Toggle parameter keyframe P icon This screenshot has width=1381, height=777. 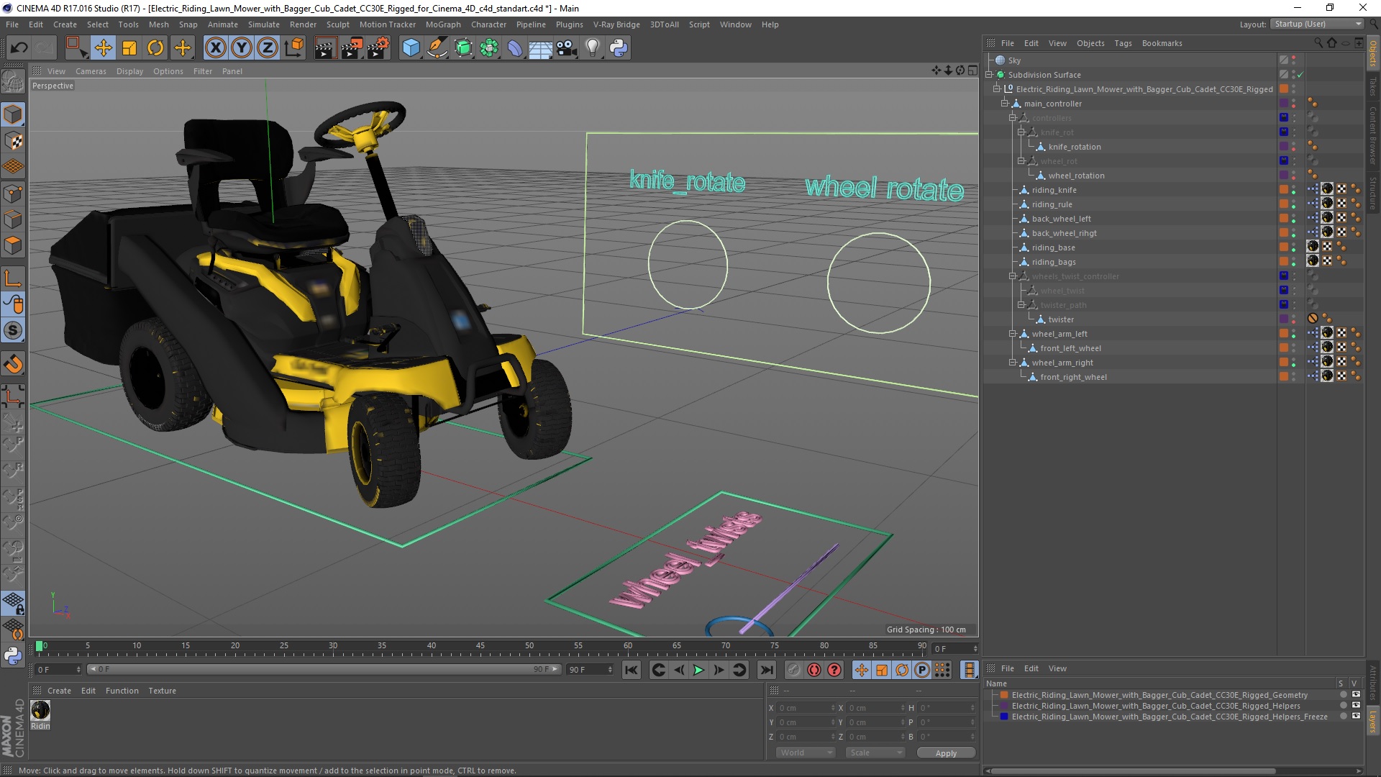921,671
